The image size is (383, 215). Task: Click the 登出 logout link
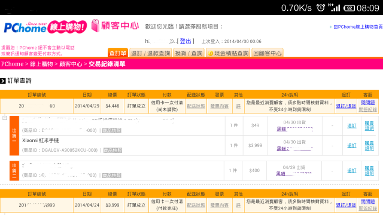click(x=186, y=41)
